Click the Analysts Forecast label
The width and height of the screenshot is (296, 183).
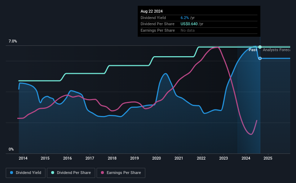[x=277, y=50]
